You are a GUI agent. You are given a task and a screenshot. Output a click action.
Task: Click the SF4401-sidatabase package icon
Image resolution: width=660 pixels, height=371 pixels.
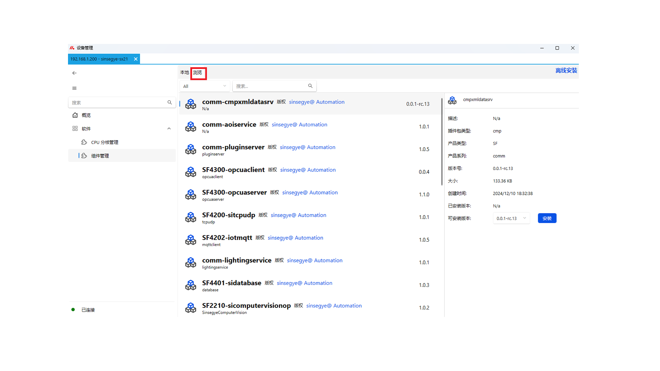(x=190, y=285)
